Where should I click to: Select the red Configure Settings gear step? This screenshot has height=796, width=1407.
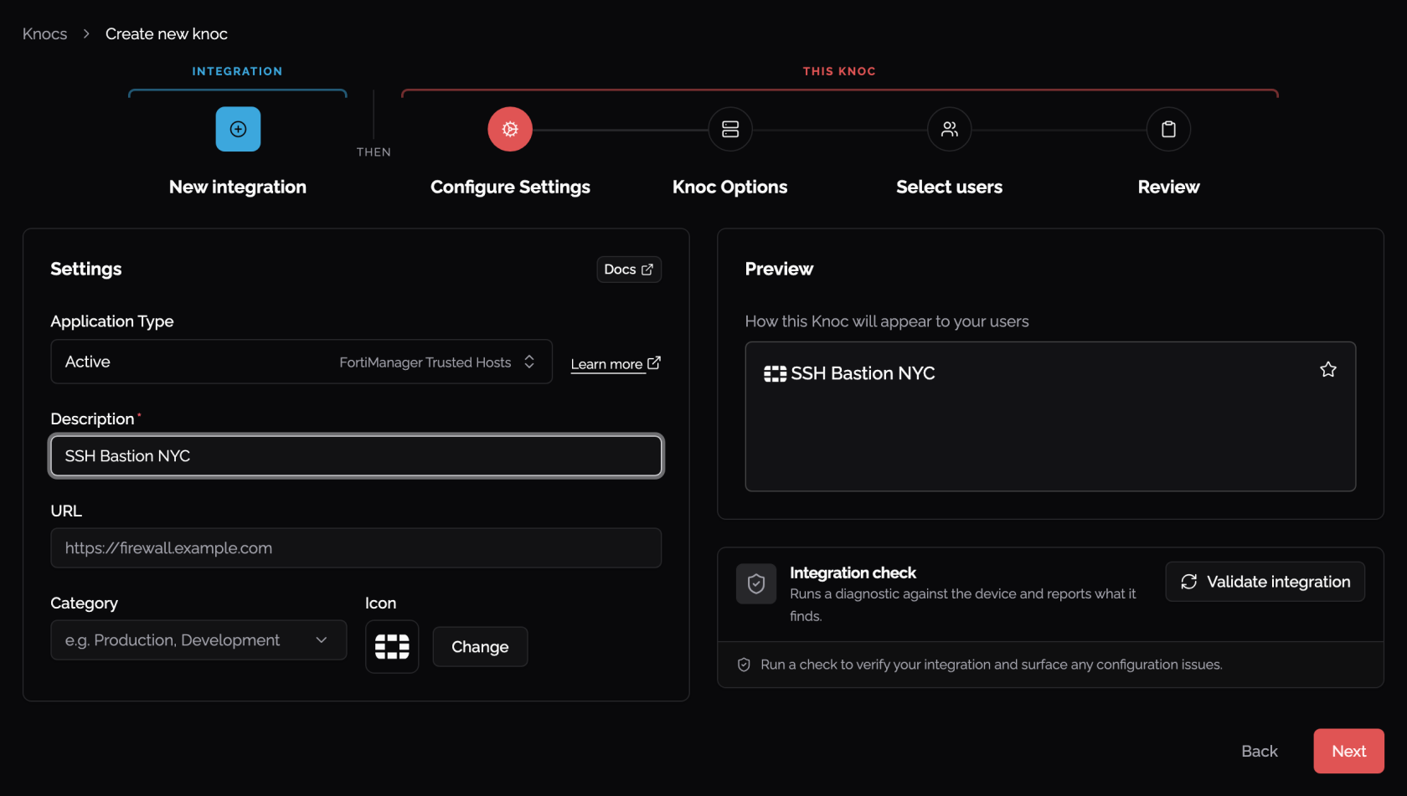coord(510,129)
